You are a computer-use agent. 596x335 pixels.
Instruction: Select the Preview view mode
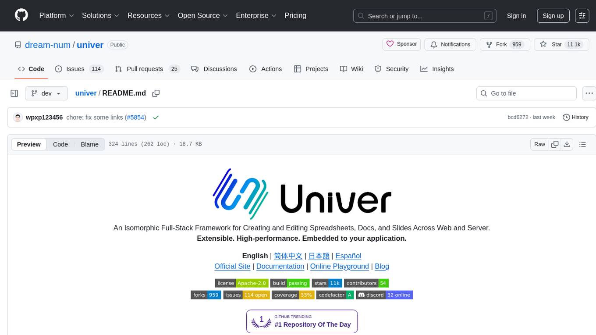click(x=29, y=144)
